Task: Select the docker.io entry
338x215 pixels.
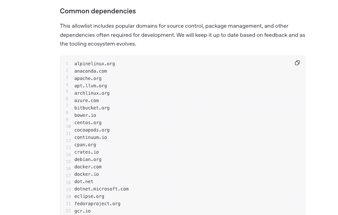Action: [x=87, y=174]
